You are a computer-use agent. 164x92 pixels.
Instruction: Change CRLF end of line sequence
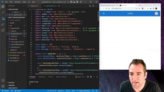(x=73, y=91)
